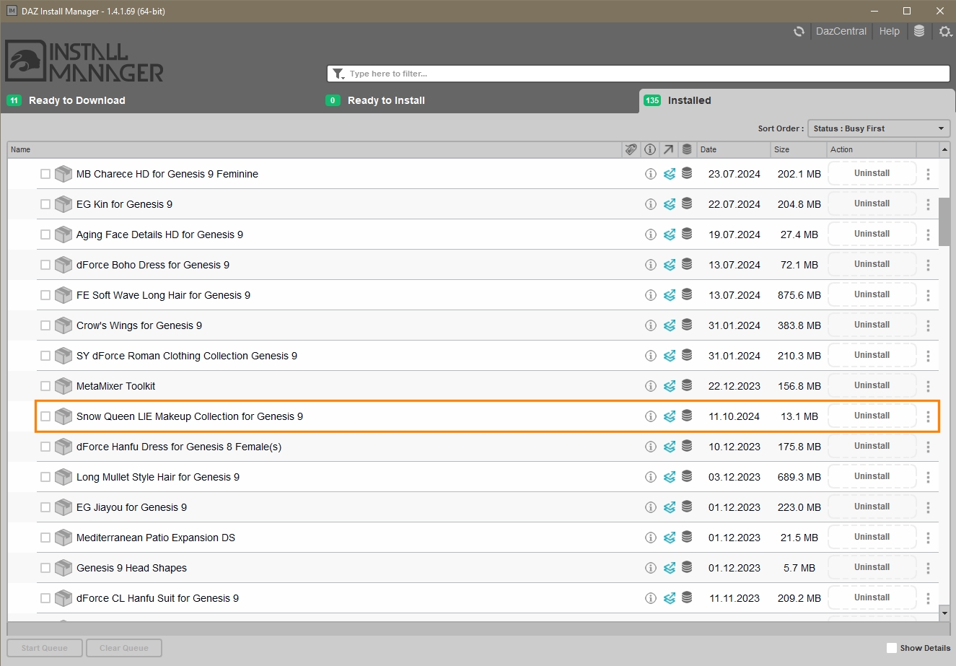Click package icon of MetaMixer Toolkit
Screen dimensions: 956x666
click(63, 386)
